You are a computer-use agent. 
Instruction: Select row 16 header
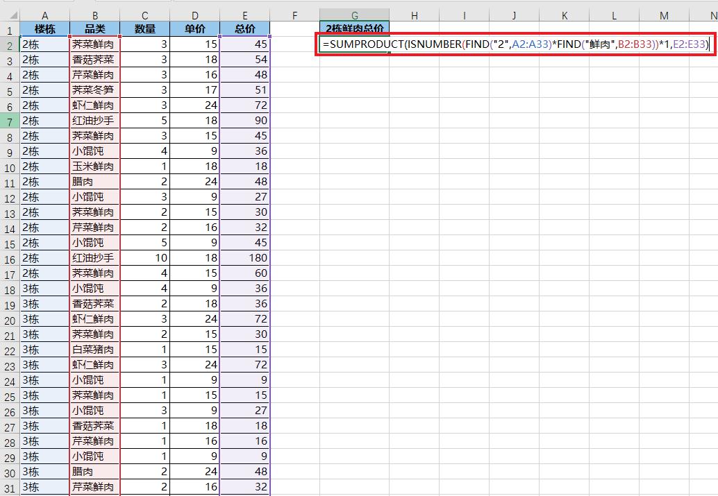(10, 259)
